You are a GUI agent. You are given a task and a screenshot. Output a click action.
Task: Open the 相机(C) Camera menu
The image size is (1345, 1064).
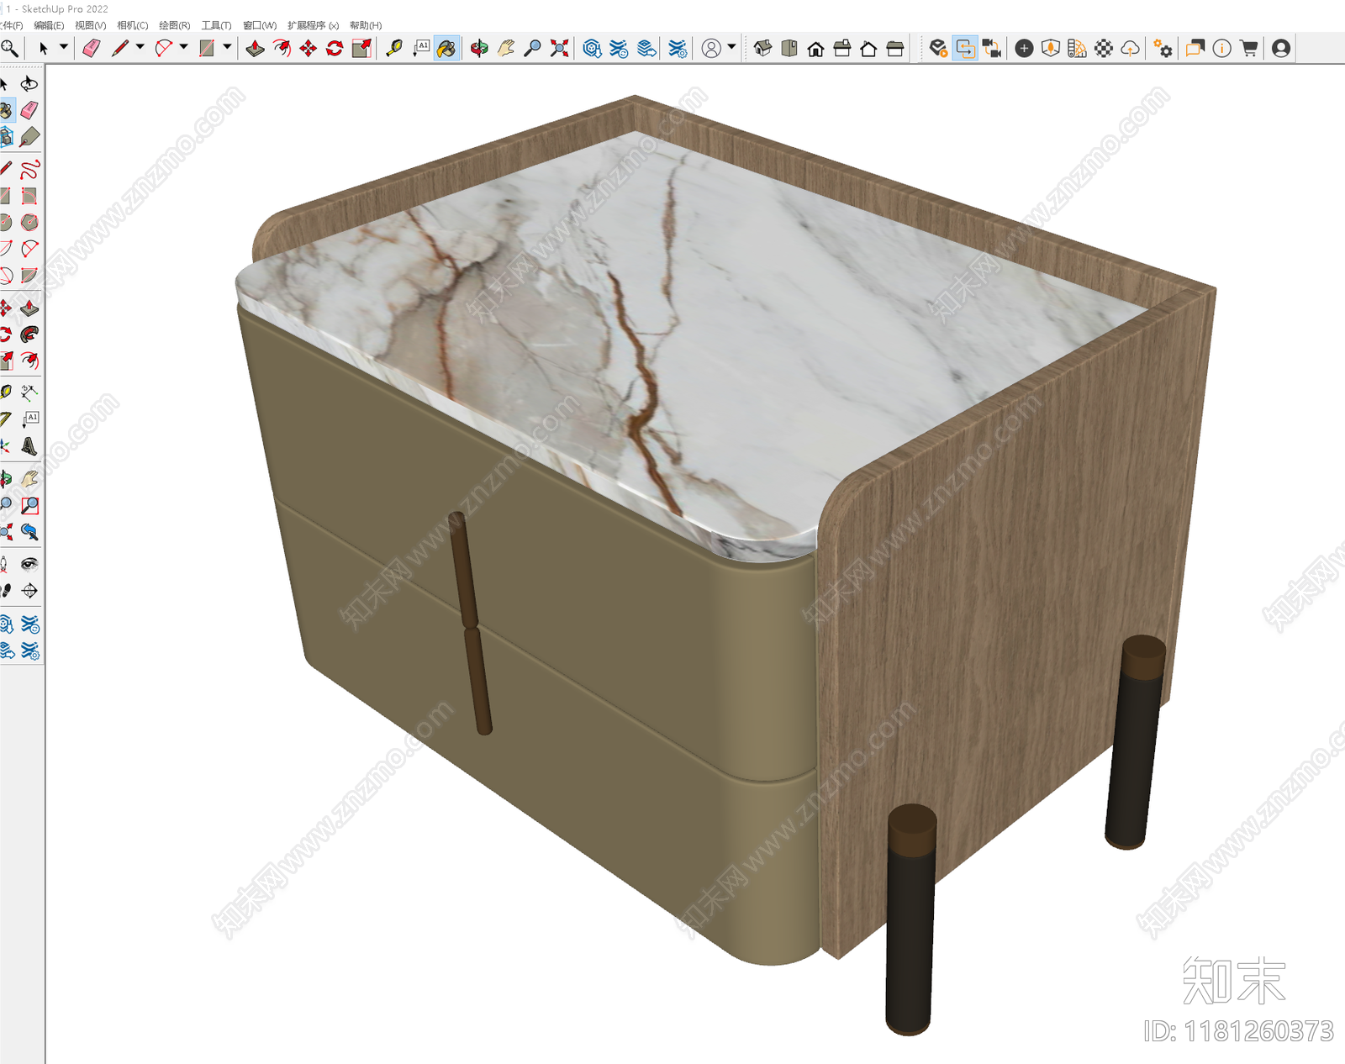click(x=133, y=25)
